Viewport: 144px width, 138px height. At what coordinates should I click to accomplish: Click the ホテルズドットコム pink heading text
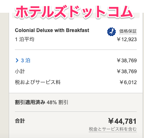click(x=74, y=12)
